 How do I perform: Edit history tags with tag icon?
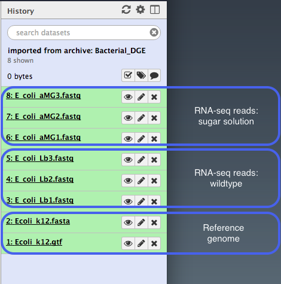tap(141, 75)
